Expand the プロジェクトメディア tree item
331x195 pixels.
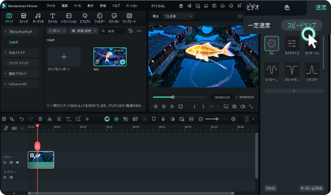point(21,32)
